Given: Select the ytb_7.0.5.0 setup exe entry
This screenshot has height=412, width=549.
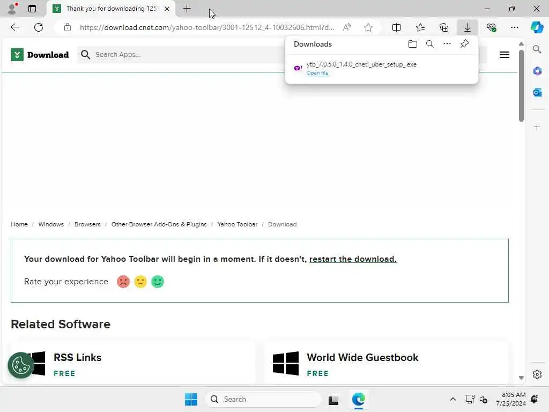Looking at the screenshot, I should pos(382,68).
